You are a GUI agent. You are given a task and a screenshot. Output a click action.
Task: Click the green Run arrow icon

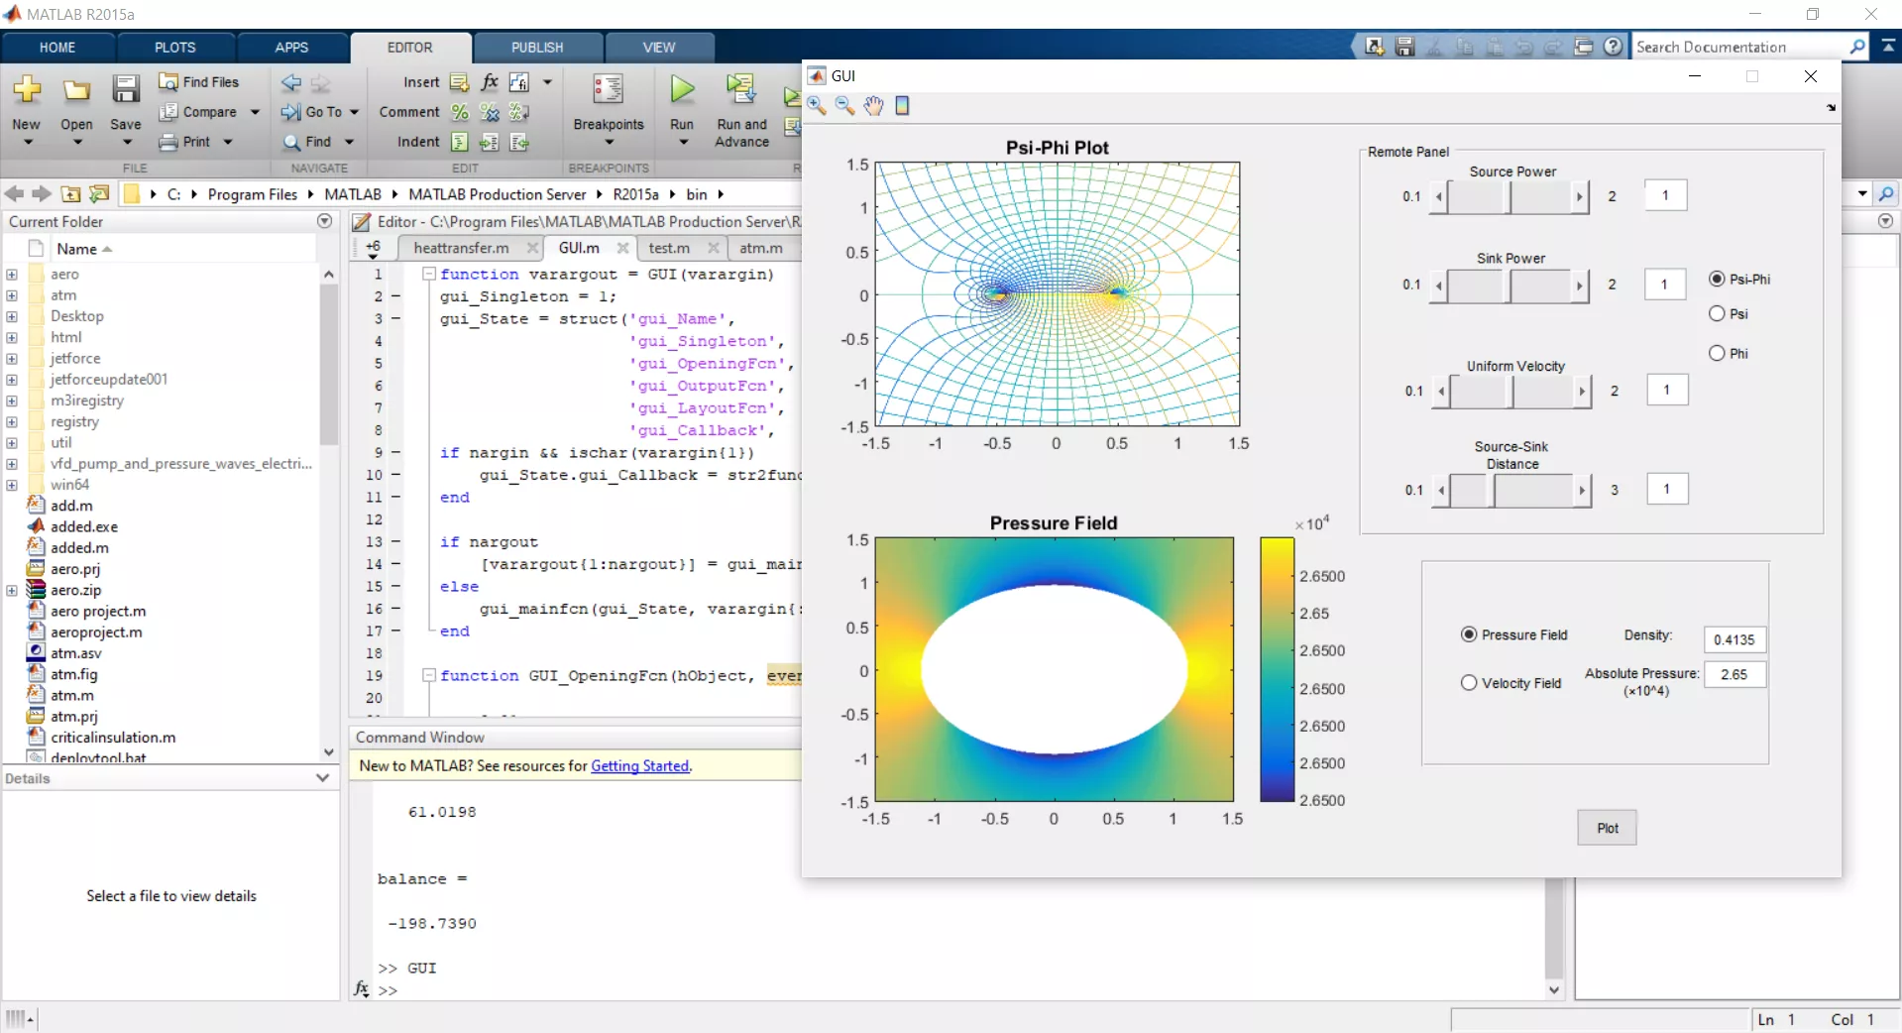point(682,90)
